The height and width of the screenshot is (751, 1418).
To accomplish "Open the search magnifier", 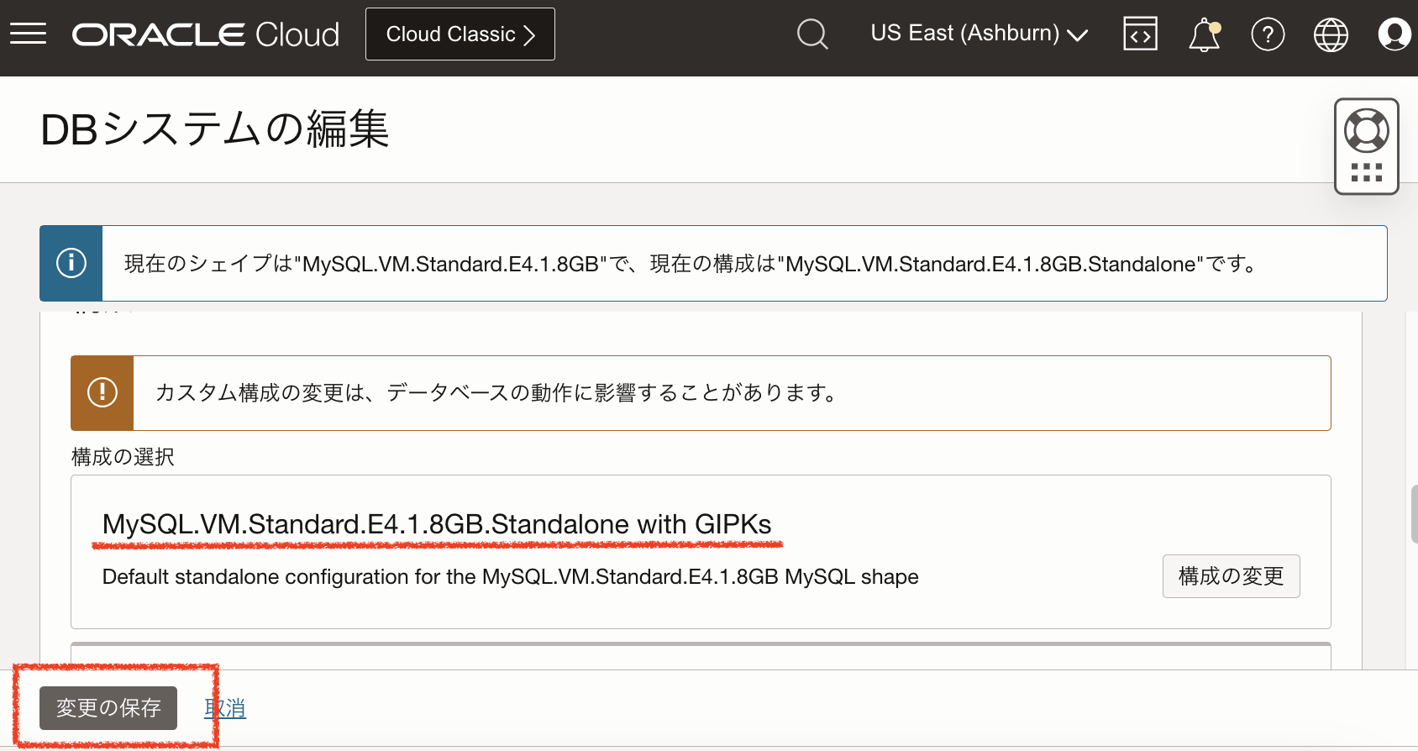I will click(x=811, y=34).
